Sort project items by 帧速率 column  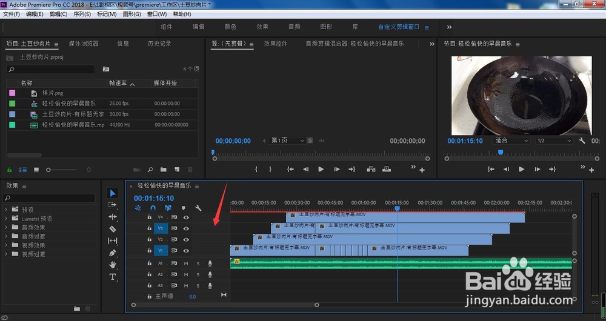118,83
